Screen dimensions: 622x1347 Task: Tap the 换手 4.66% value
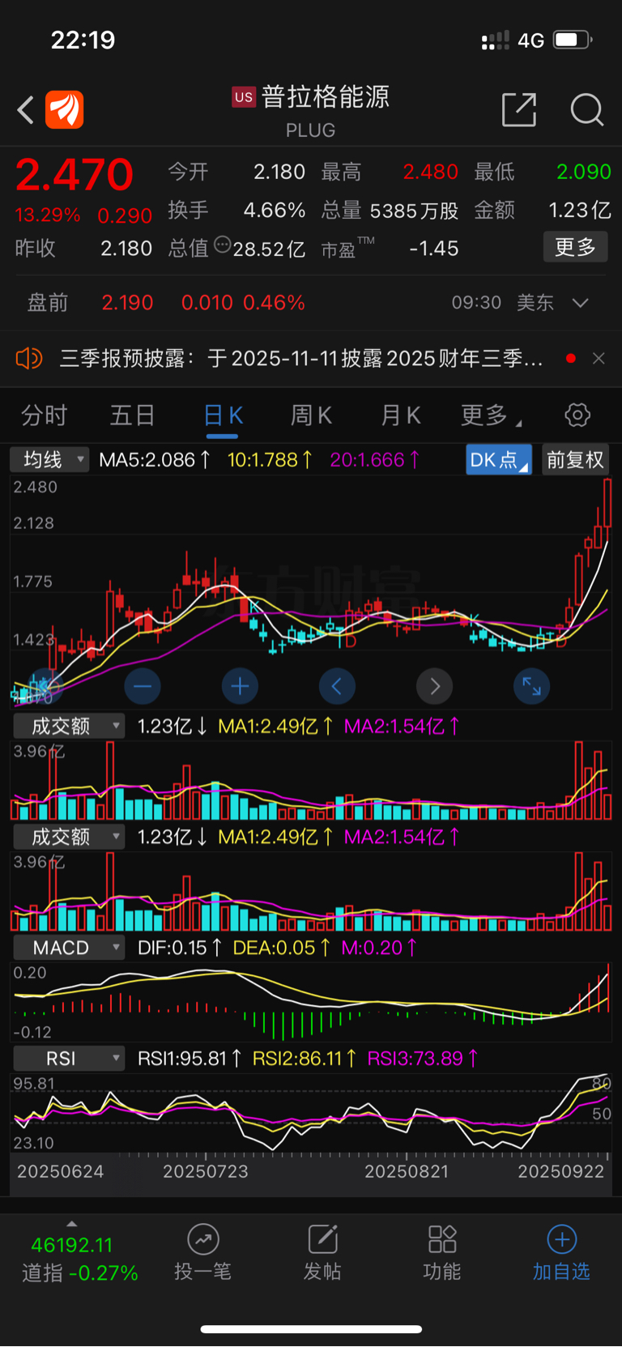tap(236, 211)
